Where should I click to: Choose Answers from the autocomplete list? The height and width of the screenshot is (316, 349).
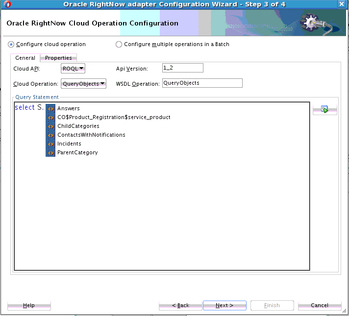click(68, 108)
